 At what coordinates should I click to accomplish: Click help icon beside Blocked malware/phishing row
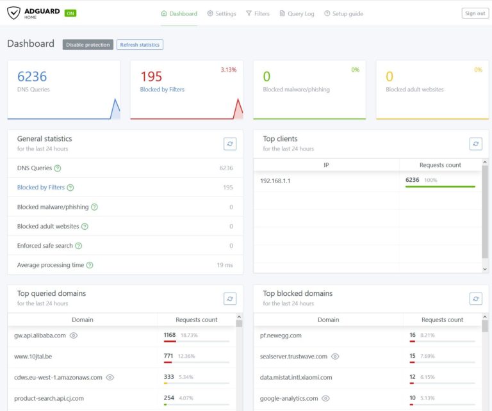pyautogui.click(x=94, y=207)
